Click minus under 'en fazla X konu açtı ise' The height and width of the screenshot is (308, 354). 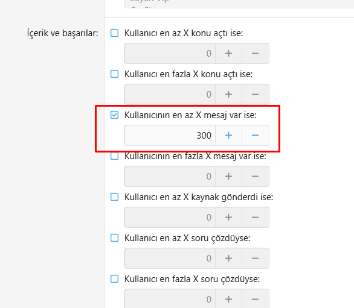(256, 95)
